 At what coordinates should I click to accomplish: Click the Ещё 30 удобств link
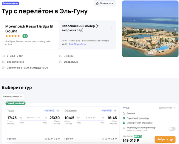77,44
